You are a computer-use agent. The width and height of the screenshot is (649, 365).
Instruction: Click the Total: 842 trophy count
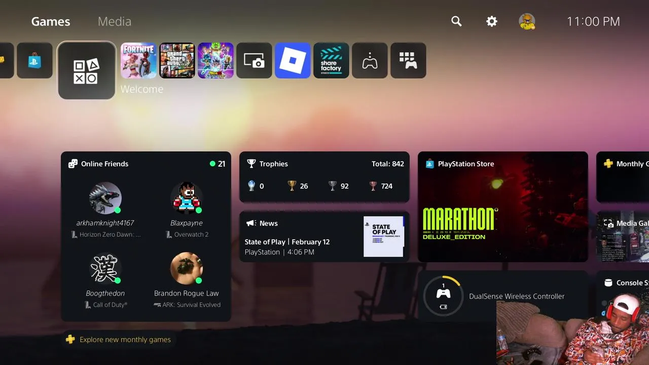coord(388,164)
